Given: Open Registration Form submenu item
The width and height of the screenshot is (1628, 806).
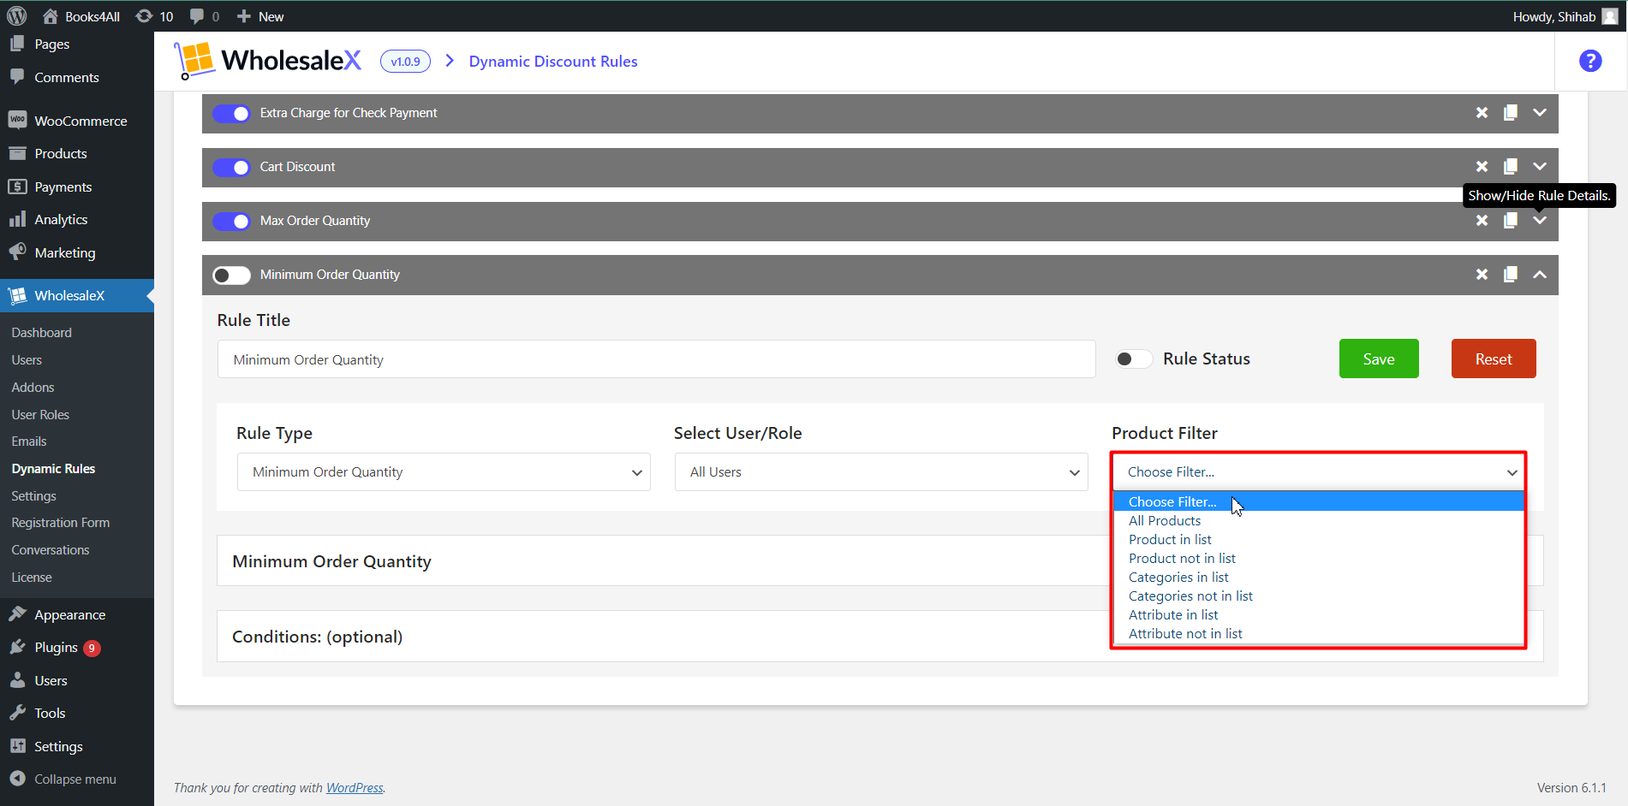Looking at the screenshot, I should [x=61, y=523].
